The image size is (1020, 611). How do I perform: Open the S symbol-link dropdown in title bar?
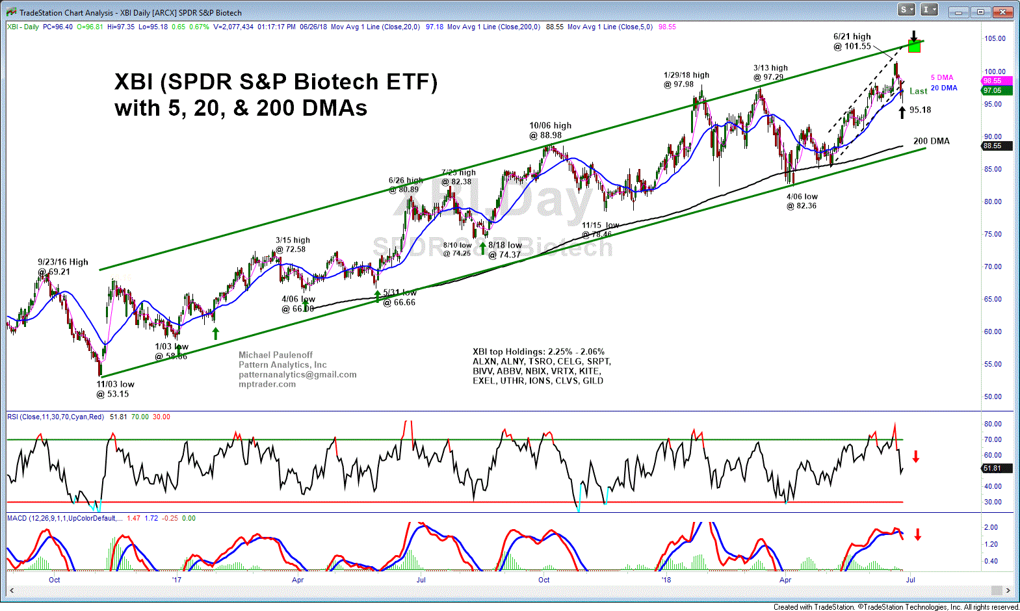[907, 10]
